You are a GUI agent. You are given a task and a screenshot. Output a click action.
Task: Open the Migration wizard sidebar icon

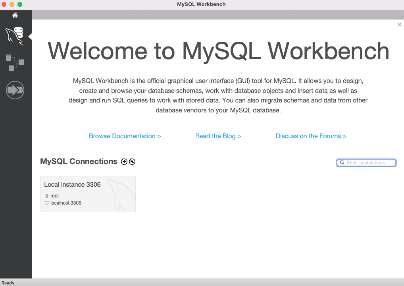coord(15,90)
